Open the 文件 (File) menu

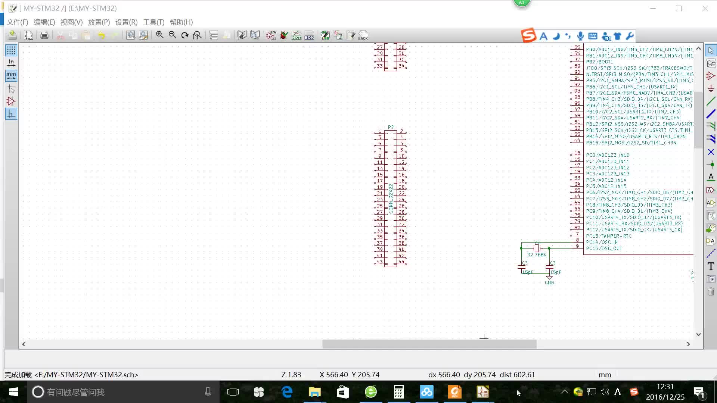(x=18, y=22)
